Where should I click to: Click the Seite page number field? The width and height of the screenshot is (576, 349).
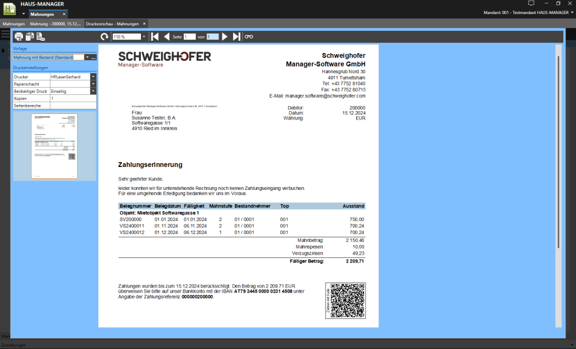click(190, 37)
